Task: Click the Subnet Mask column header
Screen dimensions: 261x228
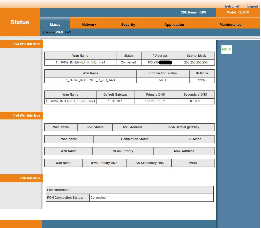Action: (x=196, y=56)
